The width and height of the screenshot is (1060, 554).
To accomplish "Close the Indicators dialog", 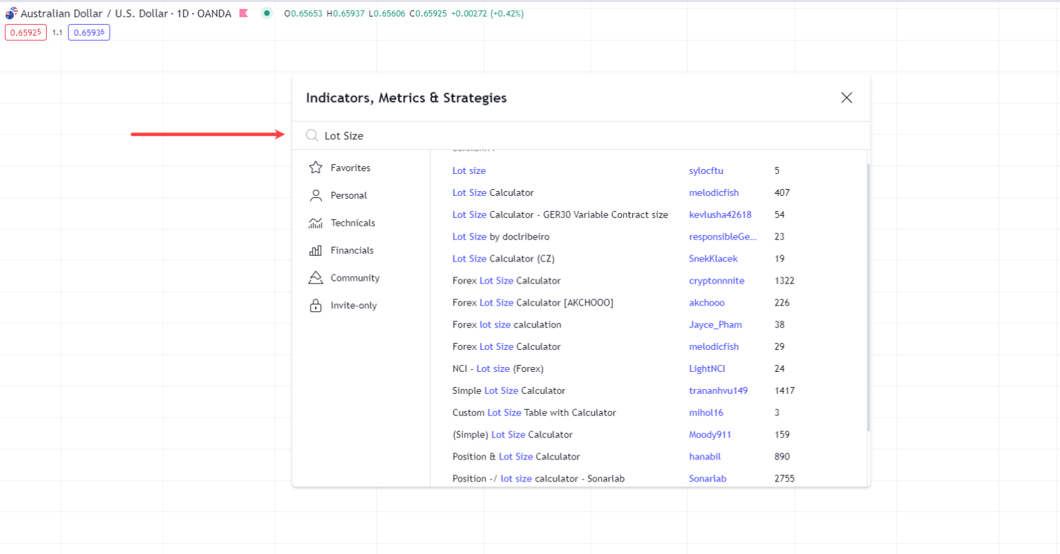I will pyautogui.click(x=846, y=98).
